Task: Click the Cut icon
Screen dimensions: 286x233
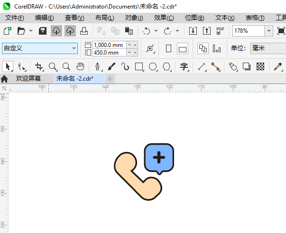Action: tap(101, 31)
